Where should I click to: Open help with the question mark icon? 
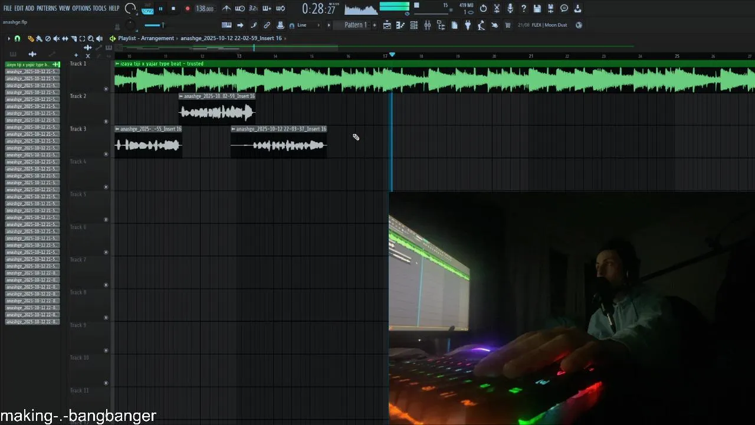pyautogui.click(x=524, y=8)
